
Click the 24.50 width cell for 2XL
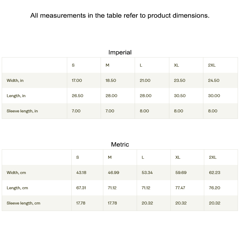[214, 80]
